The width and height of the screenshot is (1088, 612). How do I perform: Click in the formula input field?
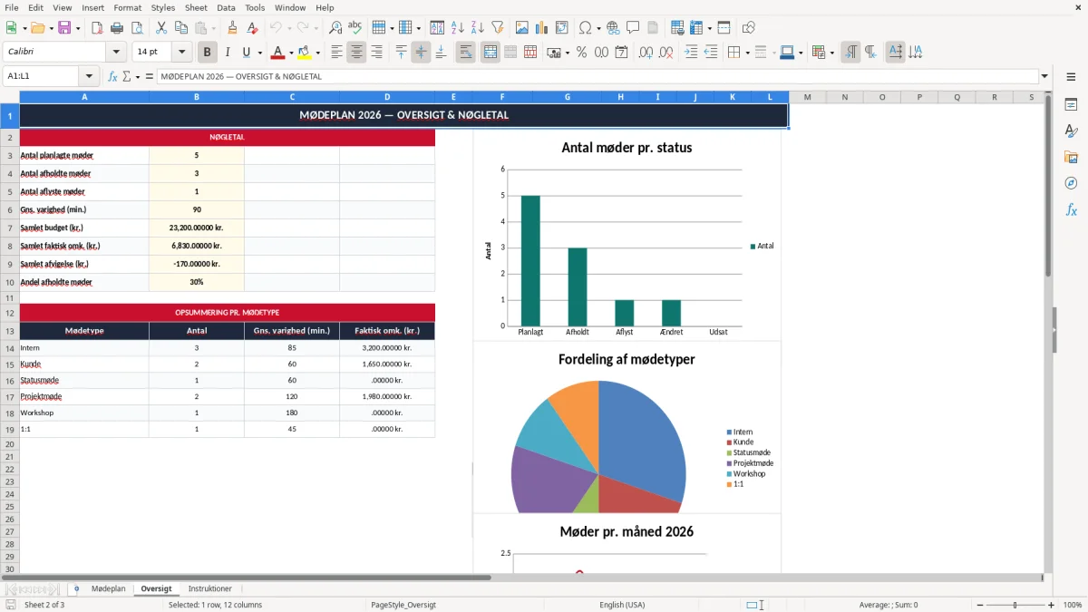597,76
